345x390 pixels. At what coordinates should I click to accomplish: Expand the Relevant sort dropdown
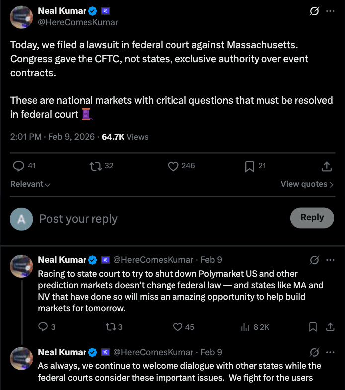30,184
